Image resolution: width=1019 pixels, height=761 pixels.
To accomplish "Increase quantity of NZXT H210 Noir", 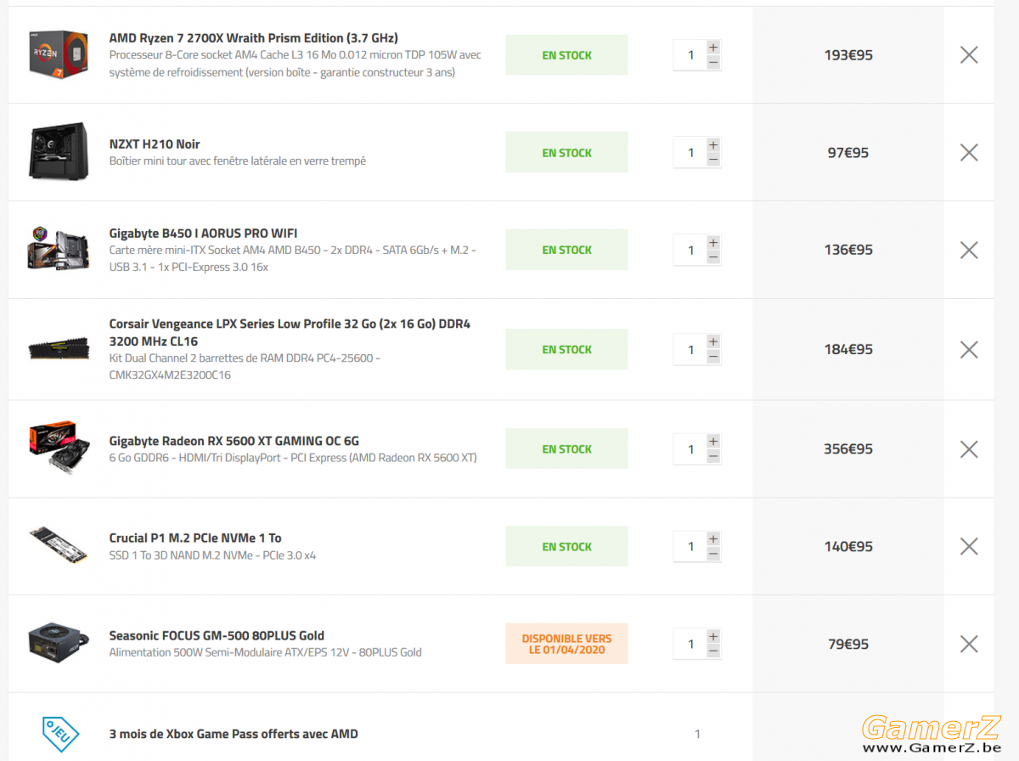I will pos(713,145).
